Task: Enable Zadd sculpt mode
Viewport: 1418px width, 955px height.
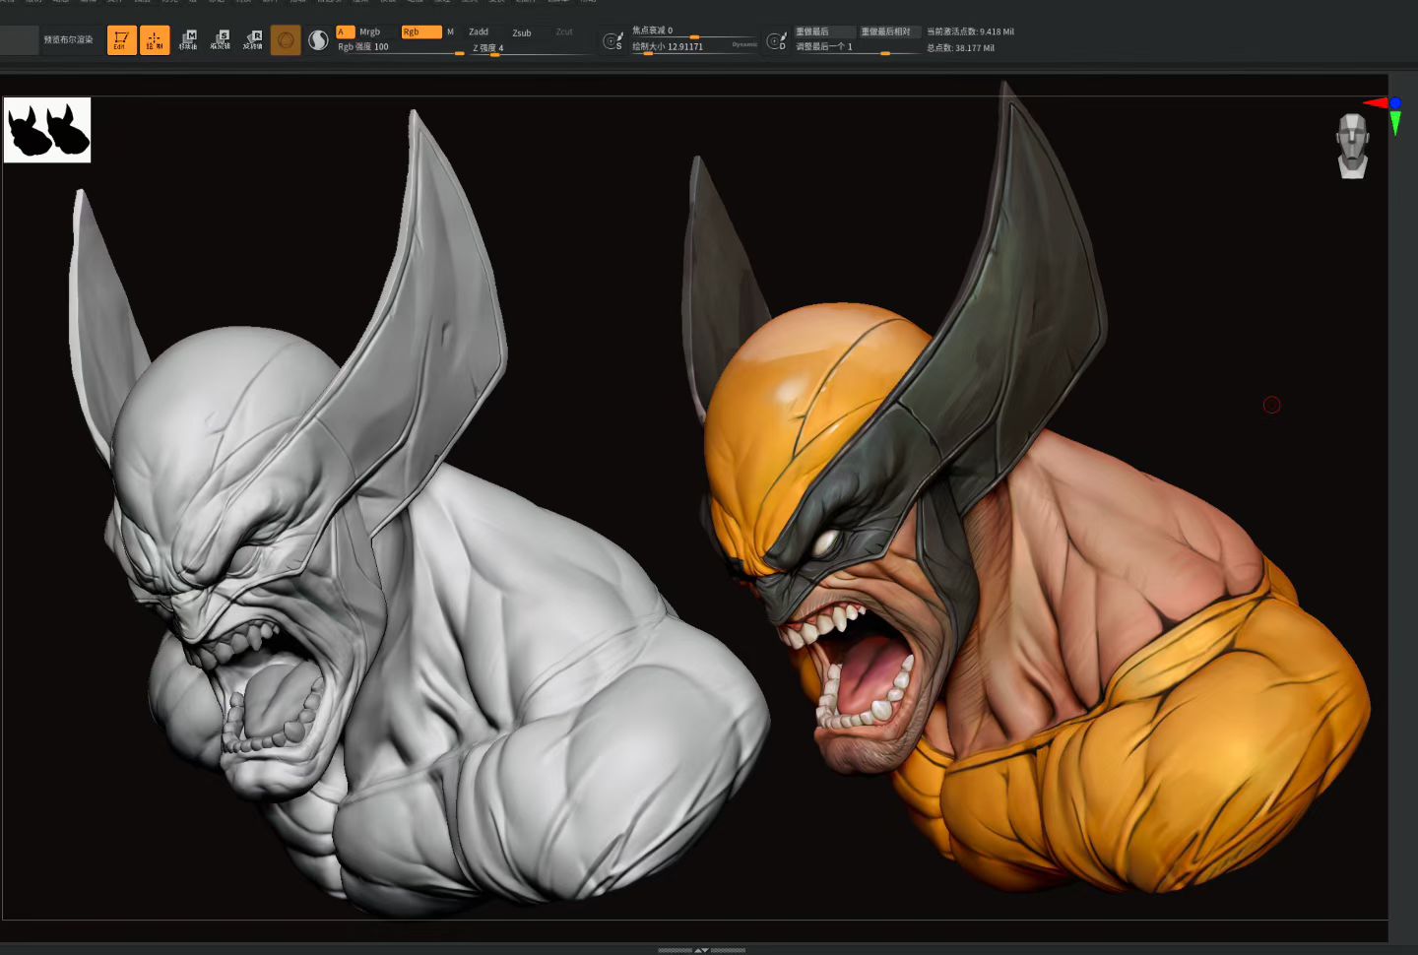Action: pyautogui.click(x=479, y=32)
